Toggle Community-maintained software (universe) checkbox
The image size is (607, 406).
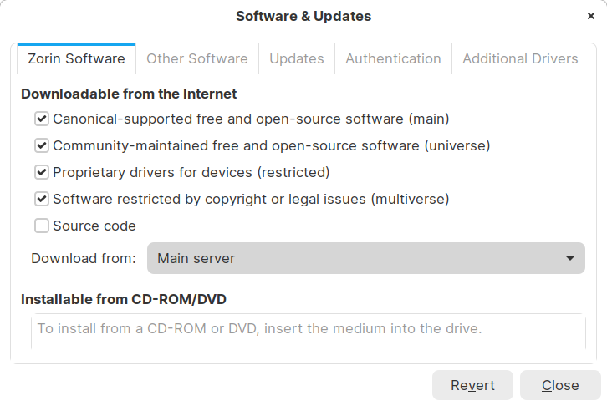(x=41, y=146)
